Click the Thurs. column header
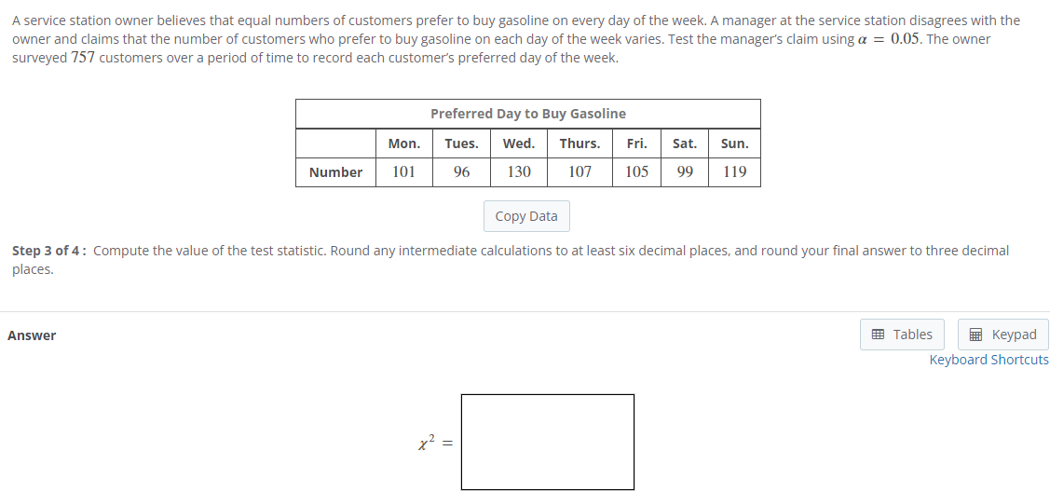The image size is (1050, 492). (x=580, y=143)
